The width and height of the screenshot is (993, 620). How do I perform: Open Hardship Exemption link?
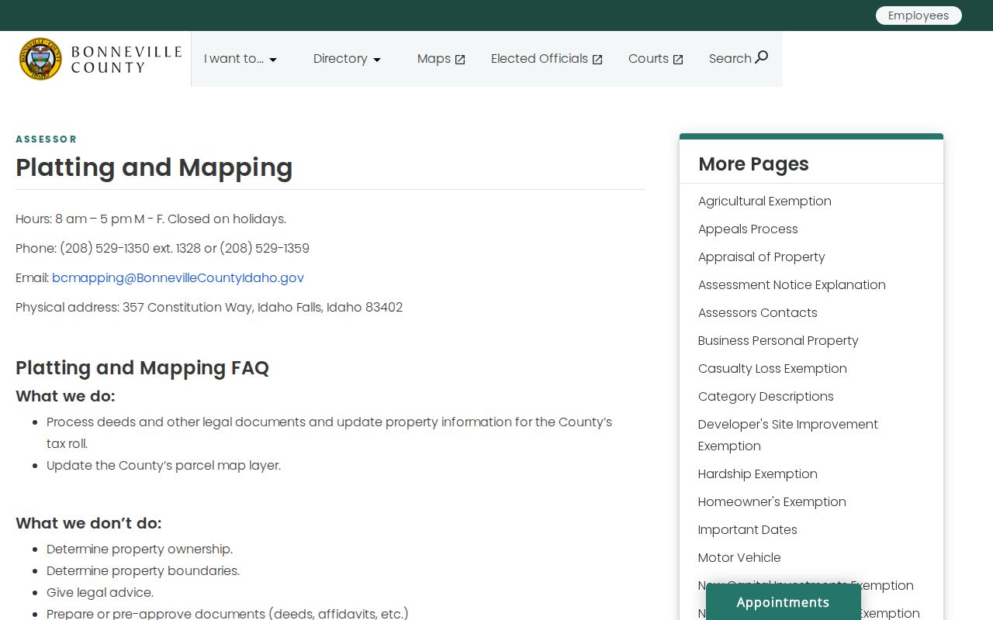pyautogui.click(x=757, y=474)
